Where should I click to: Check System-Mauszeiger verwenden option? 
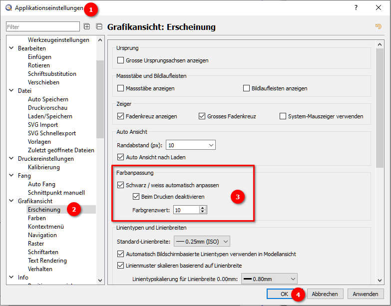[x=284, y=116]
